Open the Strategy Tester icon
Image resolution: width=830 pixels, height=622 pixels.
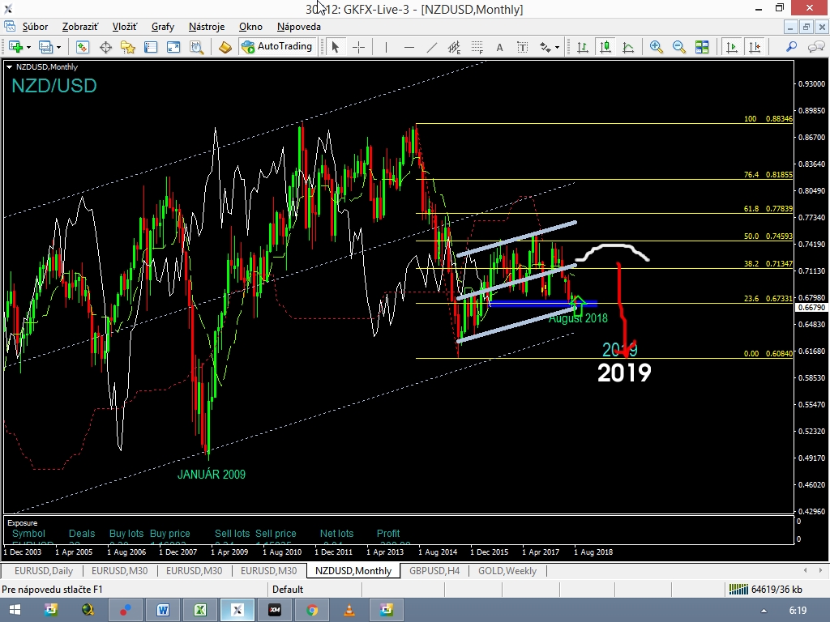click(197, 47)
